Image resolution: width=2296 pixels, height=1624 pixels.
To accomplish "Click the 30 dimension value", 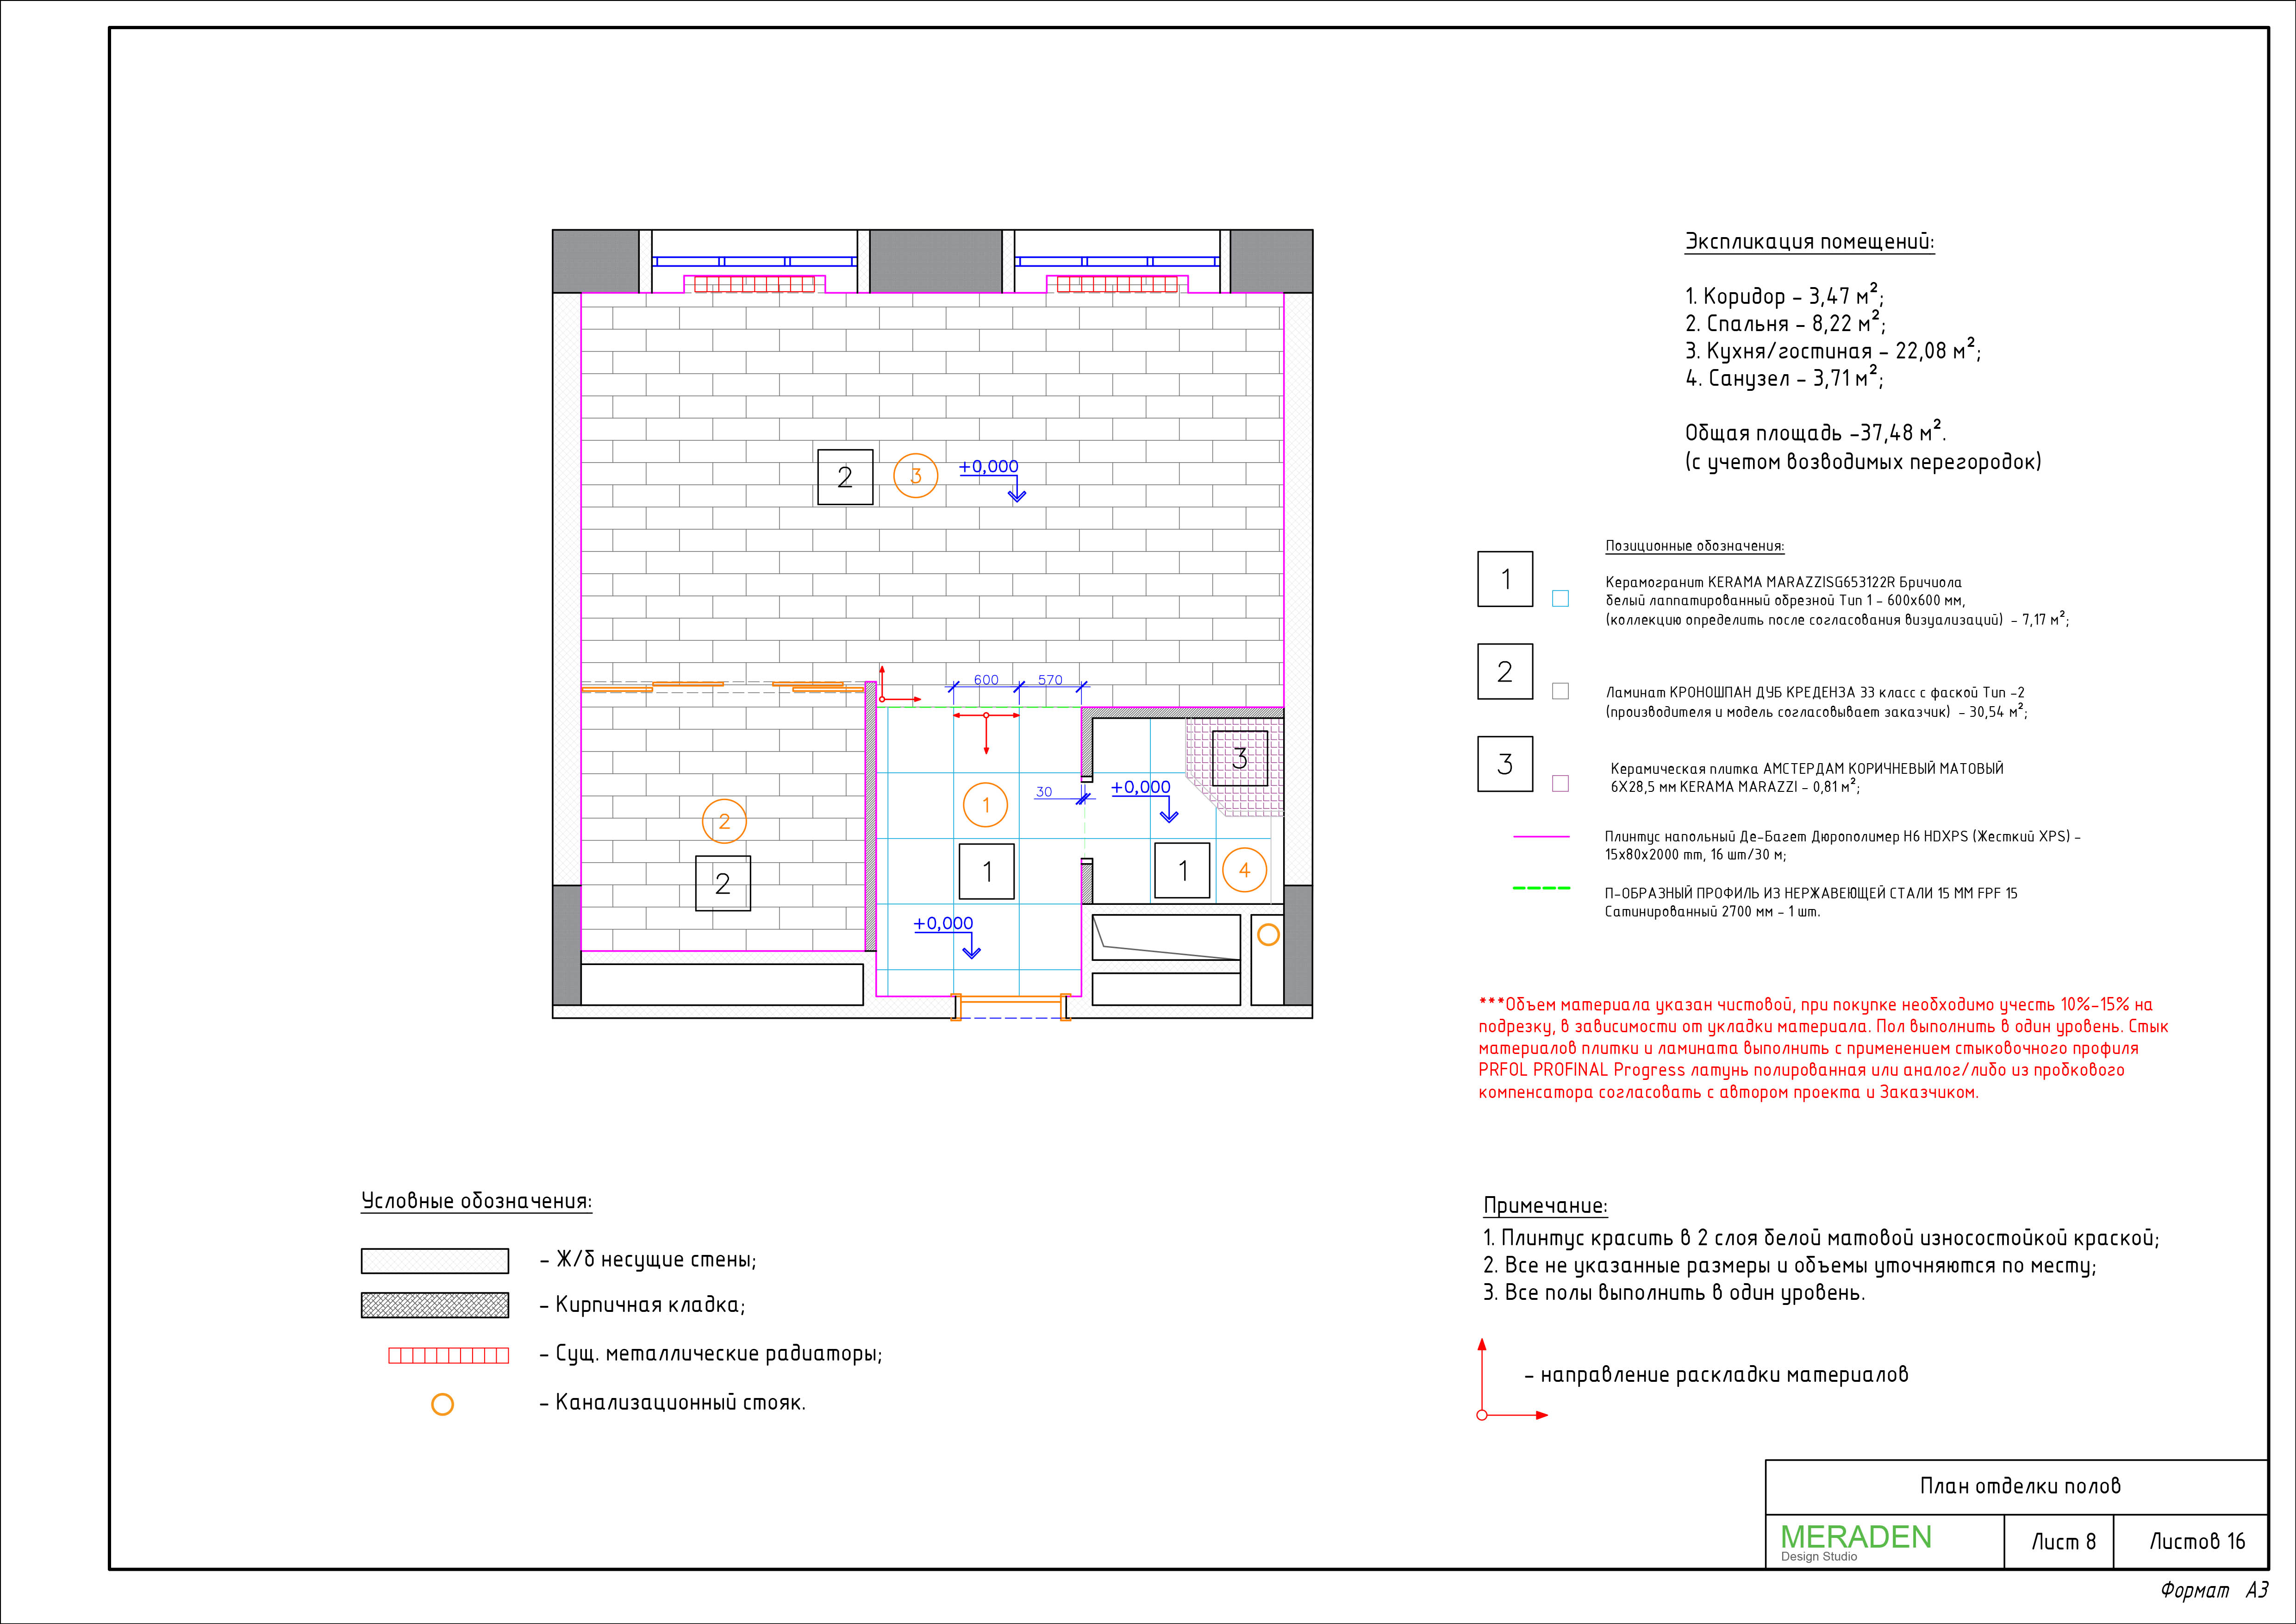I will pos(1044,791).
